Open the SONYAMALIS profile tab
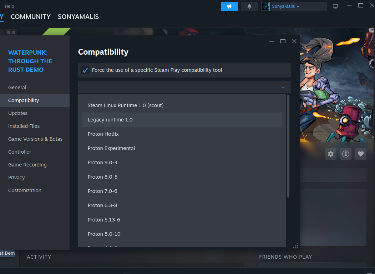375x274 pixels. point(78,17)
